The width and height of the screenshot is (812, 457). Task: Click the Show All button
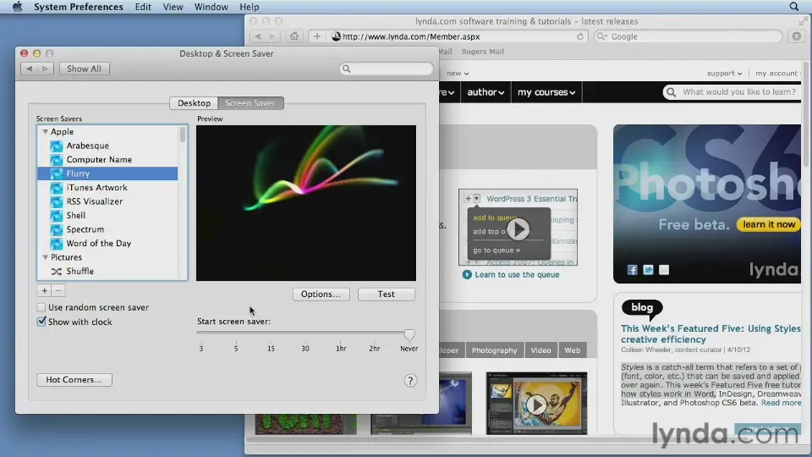pyautogui.click(x=84, y=69)
